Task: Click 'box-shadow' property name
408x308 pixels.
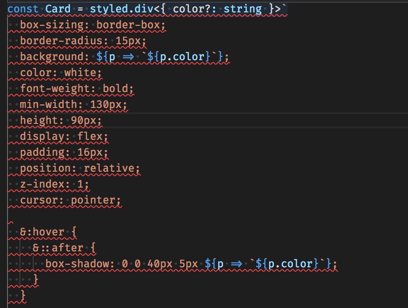Action: click(77, 264)
